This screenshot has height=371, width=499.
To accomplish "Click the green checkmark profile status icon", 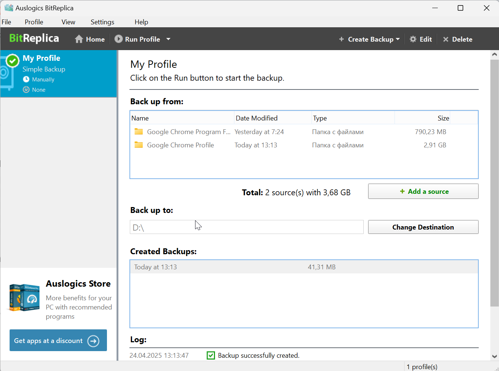I will coord(13,61).
